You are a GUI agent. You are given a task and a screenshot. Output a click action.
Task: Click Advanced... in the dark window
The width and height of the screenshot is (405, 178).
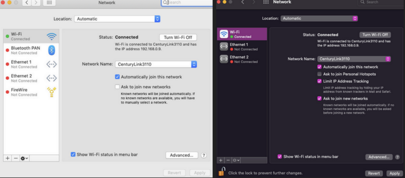(379, 157)
